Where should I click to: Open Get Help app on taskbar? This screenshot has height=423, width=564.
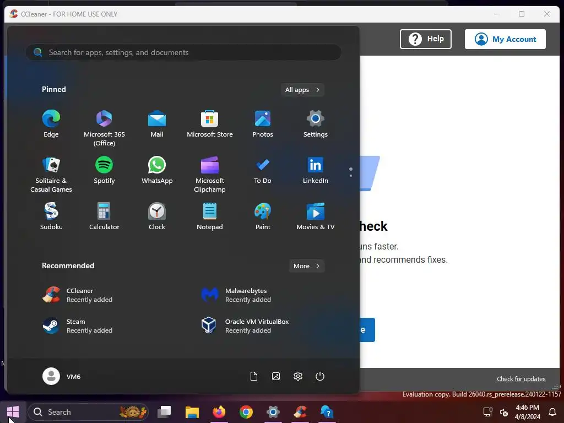click(x=327, y=412)
